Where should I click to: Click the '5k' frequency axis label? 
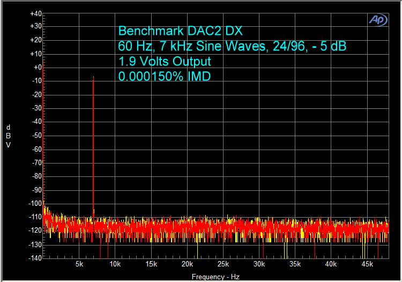(79, 264)
